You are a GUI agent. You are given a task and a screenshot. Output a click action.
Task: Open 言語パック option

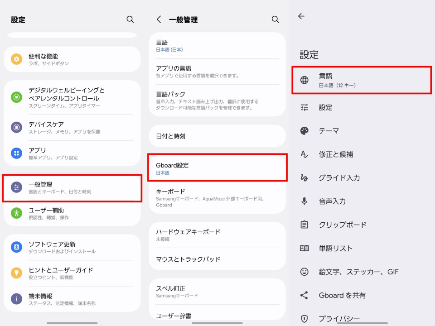click(x=217, y=101)
